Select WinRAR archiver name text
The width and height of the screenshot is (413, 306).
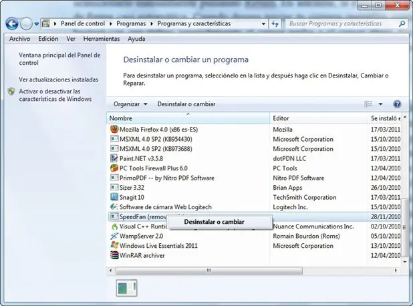point(142,256)
